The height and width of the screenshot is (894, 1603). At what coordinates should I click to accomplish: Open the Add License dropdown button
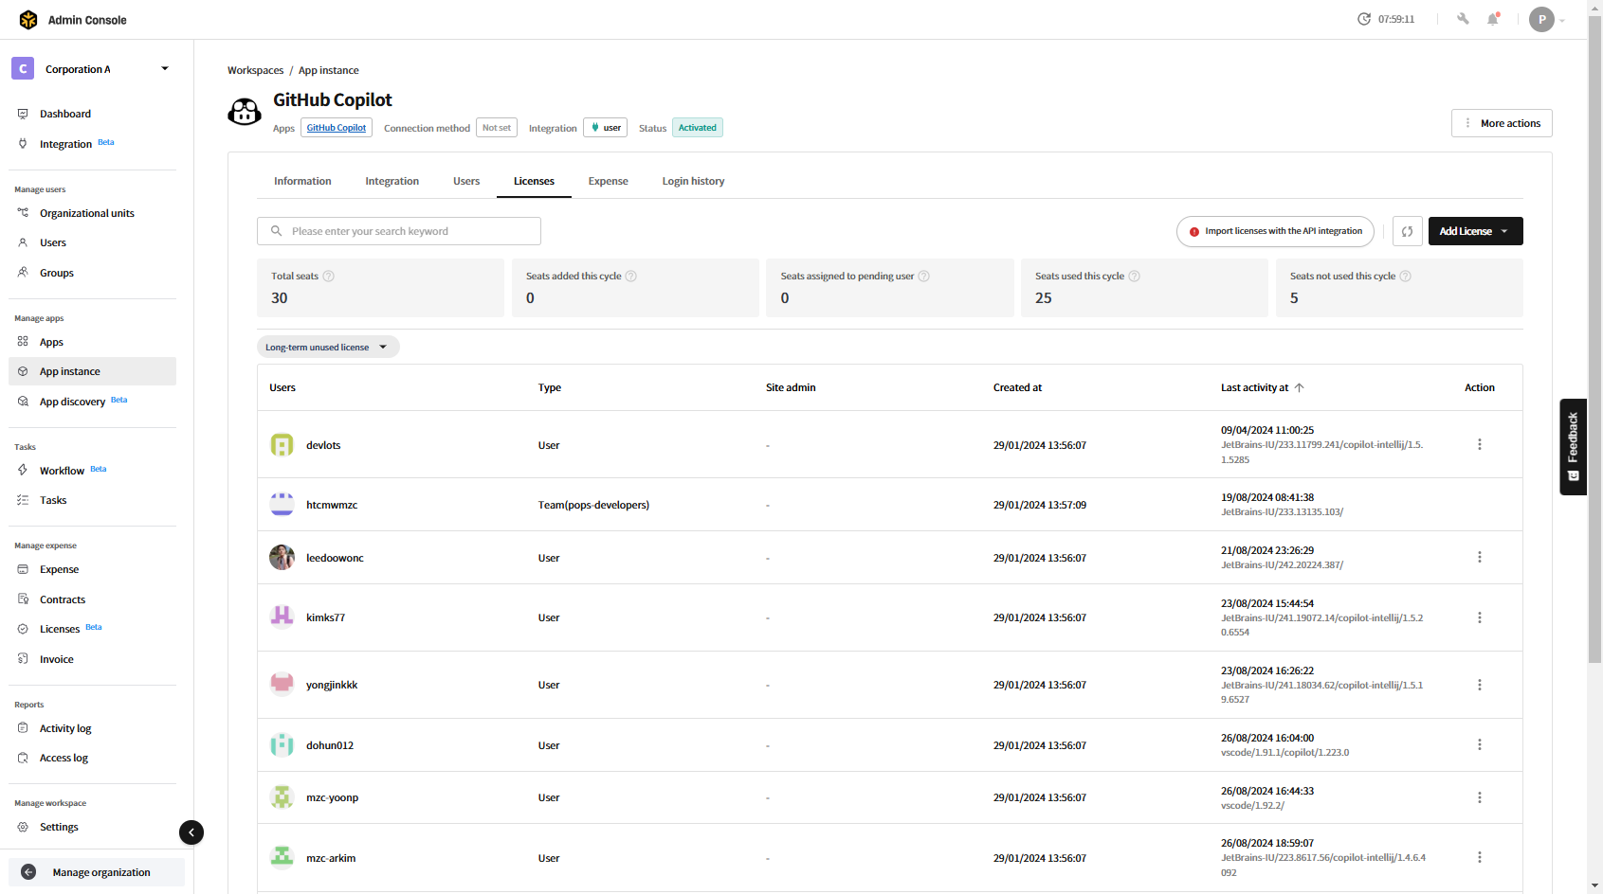(1475, 231)
